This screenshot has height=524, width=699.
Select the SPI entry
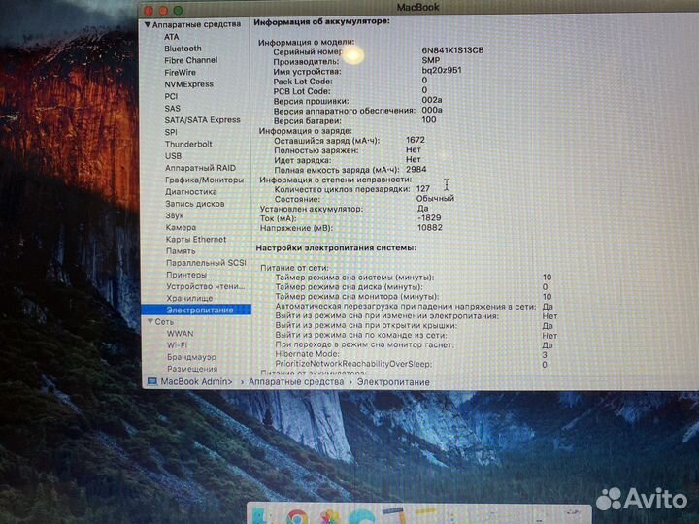(171, 132)
